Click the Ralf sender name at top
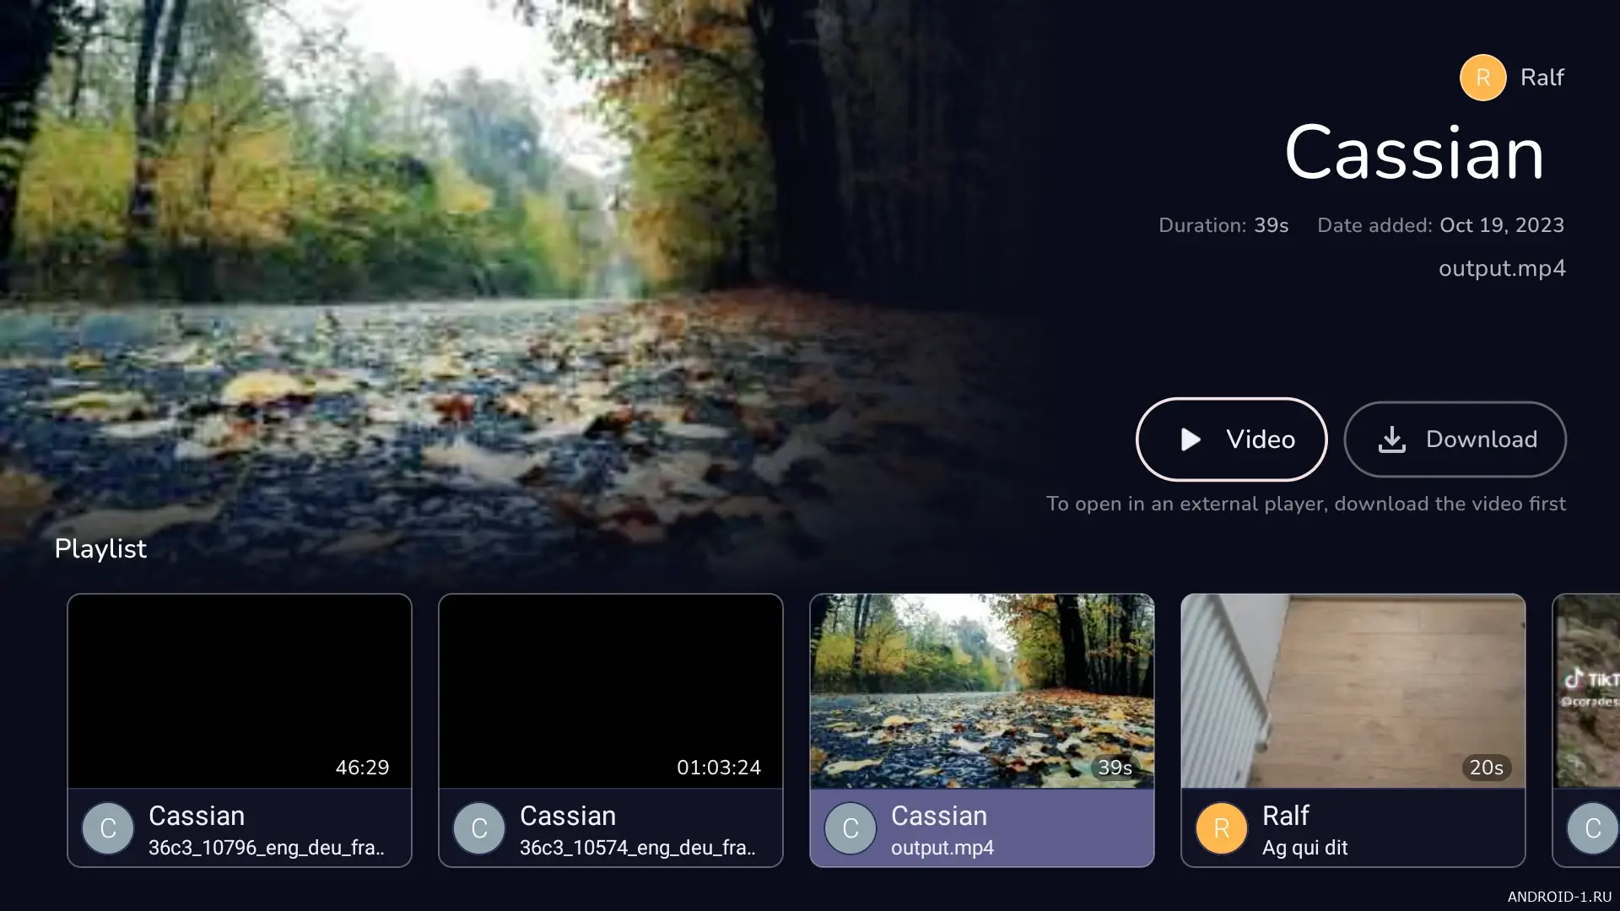 point(1542,78)
